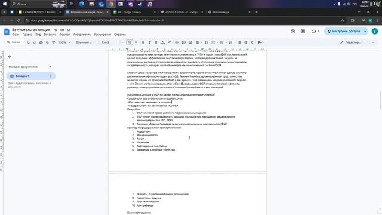The width and height of the screenshot is (382, 215).
Task: Pick the highlight color marker icon
Action: 170,42
